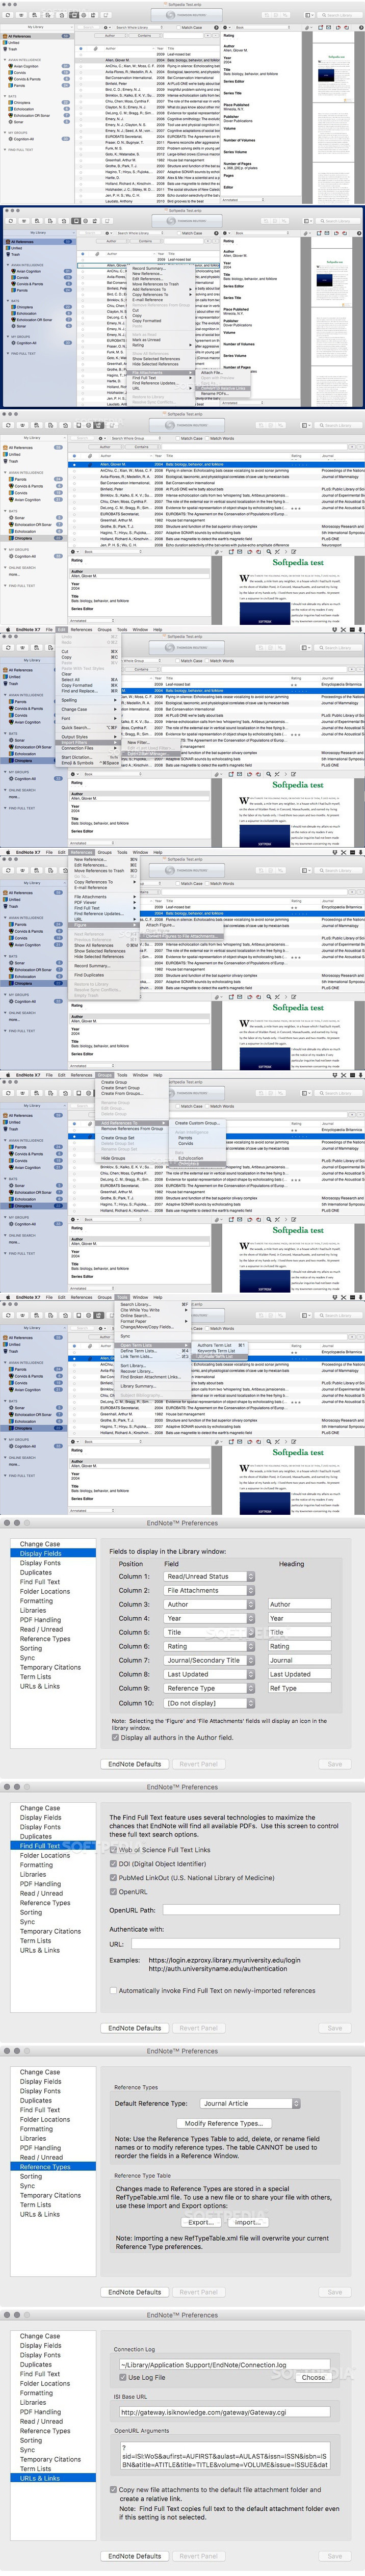The width and height of the screenshot is (365, 2576).
Task: Enable automatically invoke Find Full Text option
Action: pos(113,1990)
